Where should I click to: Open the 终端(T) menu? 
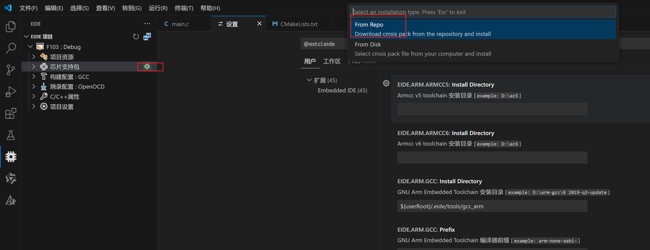pyautogui.click(x=184, y=8)
